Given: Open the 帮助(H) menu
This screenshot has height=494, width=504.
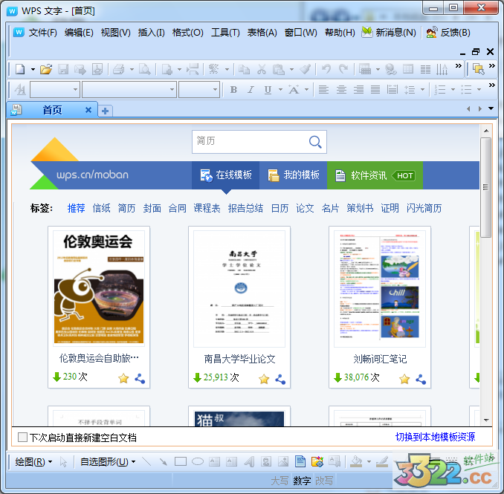Looking at the screenshot, I should [340, 33].
